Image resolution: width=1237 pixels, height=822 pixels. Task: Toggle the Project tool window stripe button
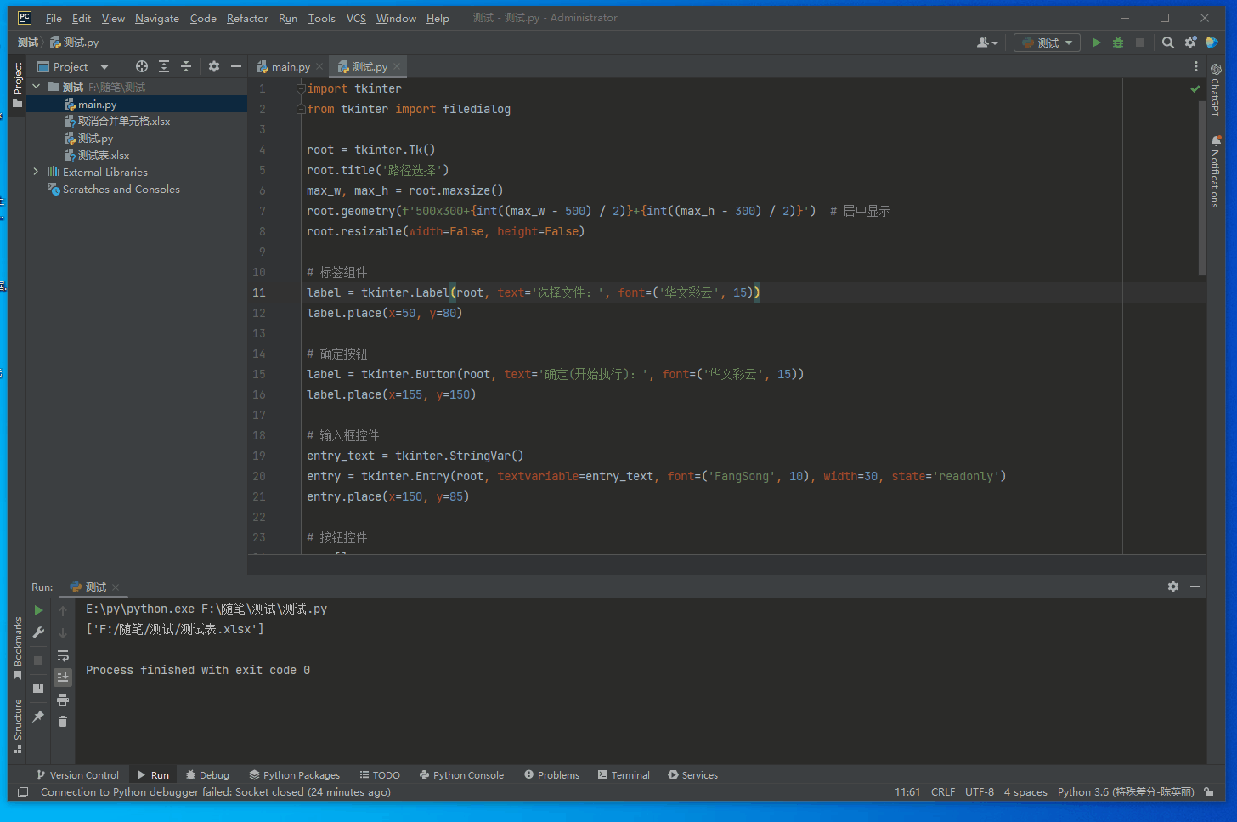[x=17, y=84]
